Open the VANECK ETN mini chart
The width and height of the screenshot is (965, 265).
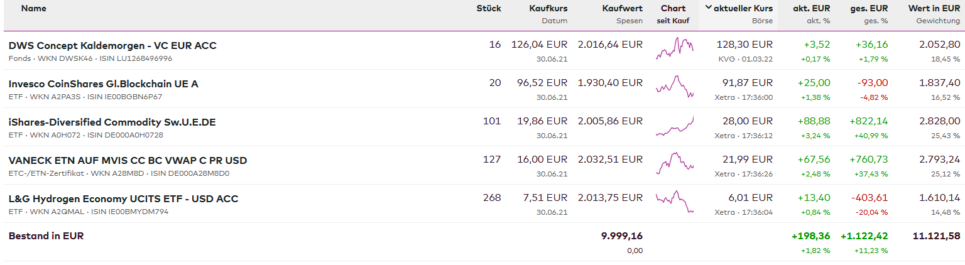[674, 163]
